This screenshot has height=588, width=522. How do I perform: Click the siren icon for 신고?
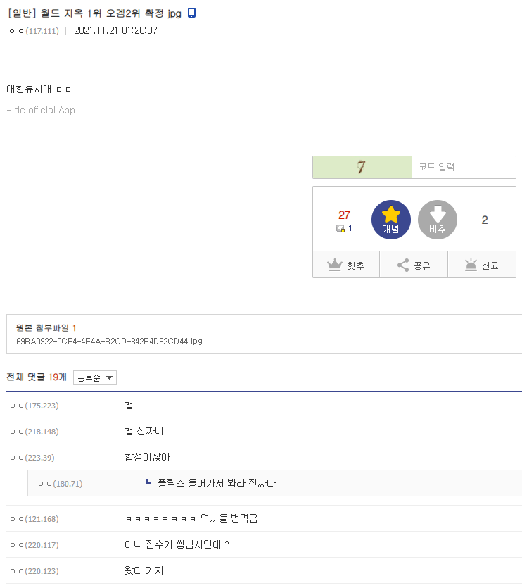coord(471,265)
